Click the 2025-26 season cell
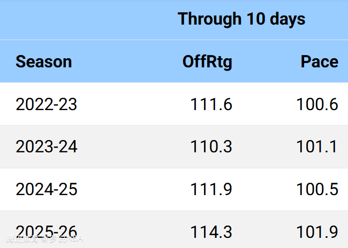The image size is (348, 248). [x=47, y=231]
